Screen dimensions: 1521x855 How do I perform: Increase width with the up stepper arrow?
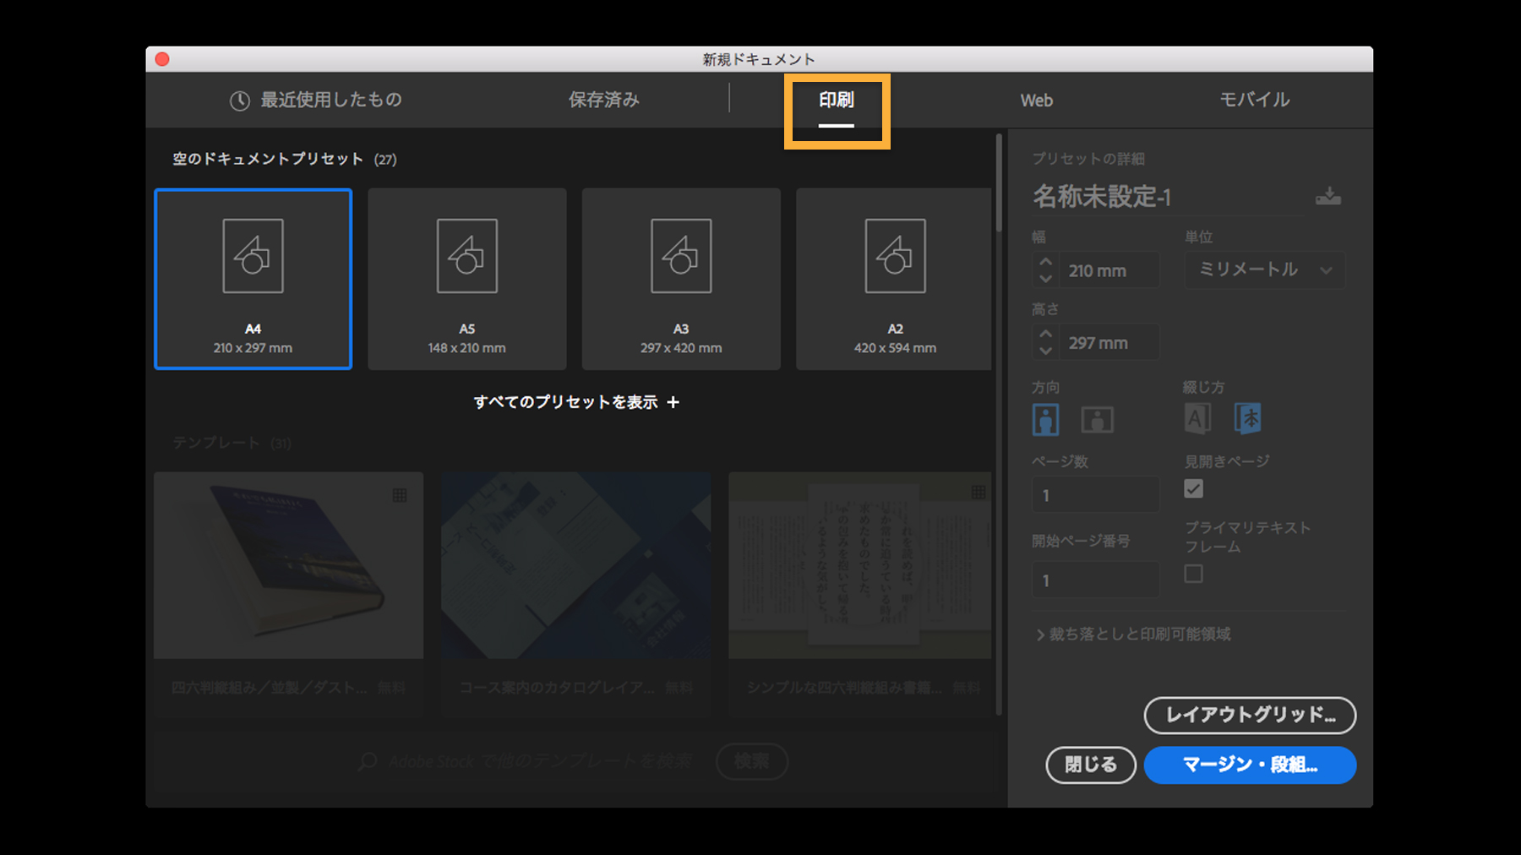tap(1045, 262)
